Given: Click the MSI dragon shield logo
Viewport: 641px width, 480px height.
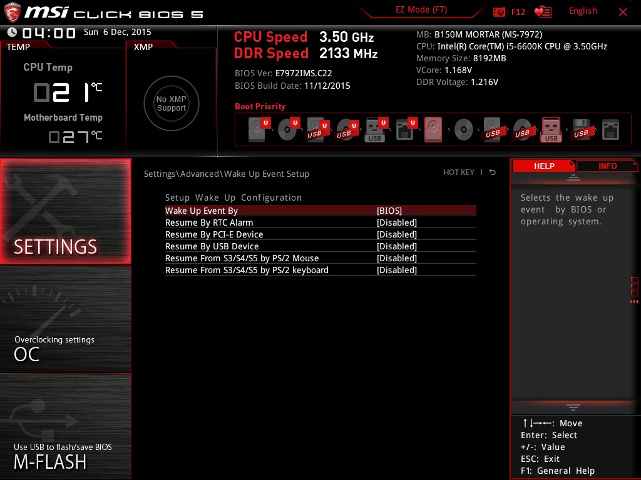Looking at the screenshot, I should pyautogui.click(x=13, y=12).
